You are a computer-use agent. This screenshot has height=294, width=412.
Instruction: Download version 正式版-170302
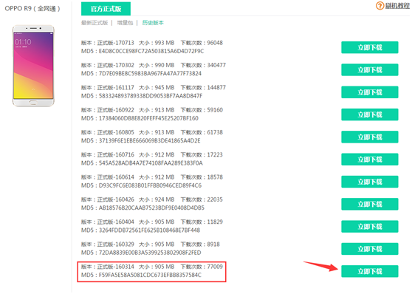pyautogui.click(x=370, y=70)
